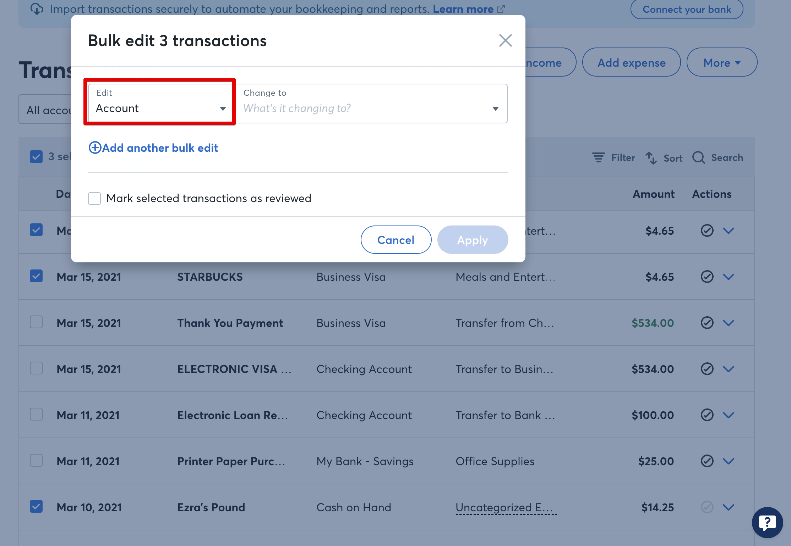This screenshot has height=546, width=791.
Task: Check Mark selected transactions as reviewed
Action: pyautogui.click(x=94, y=199)
